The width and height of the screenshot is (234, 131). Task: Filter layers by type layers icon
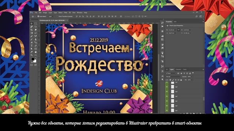pos(184,74)
